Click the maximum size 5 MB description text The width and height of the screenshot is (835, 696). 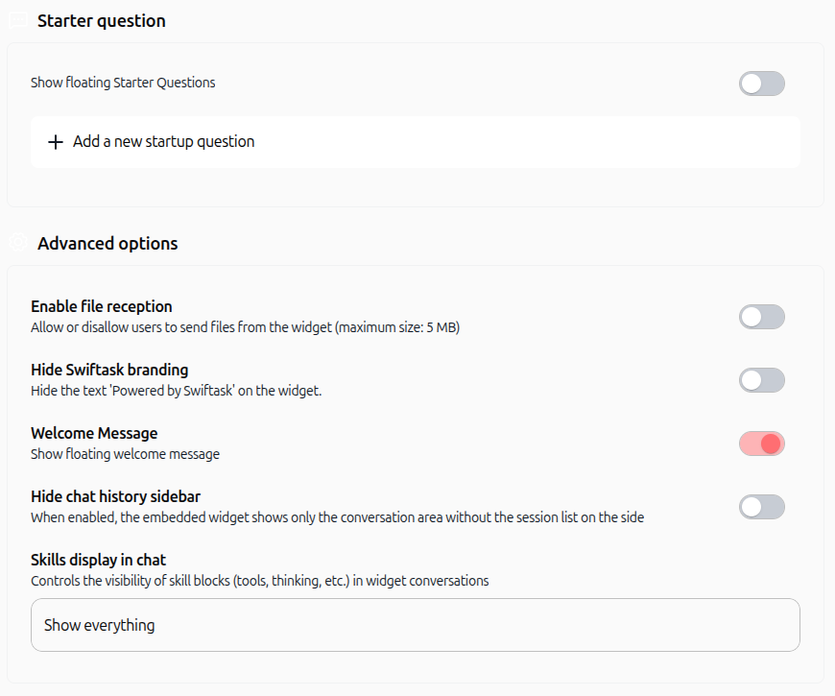(245, 327)
